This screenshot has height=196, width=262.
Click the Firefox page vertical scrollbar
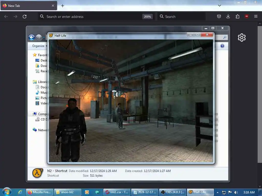(259, 94)
